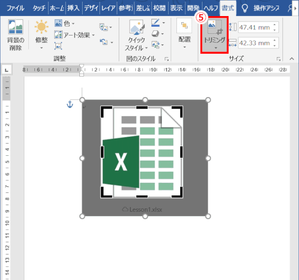Click the トリミング crop icon

[x=215, y=27]
